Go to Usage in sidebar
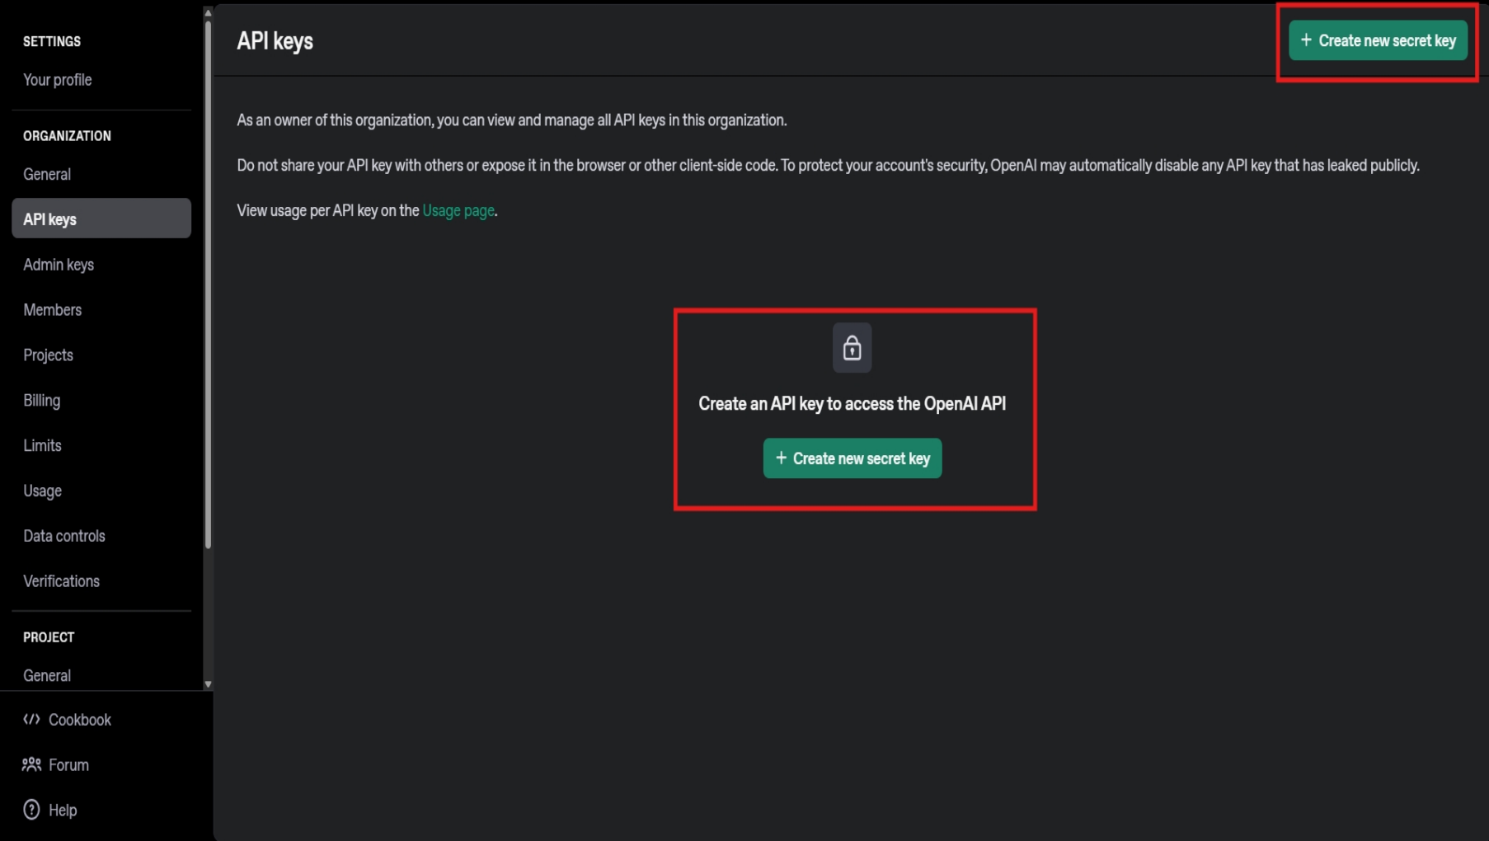Screen dimensions: 1489x841 click(x=43, y=491)
